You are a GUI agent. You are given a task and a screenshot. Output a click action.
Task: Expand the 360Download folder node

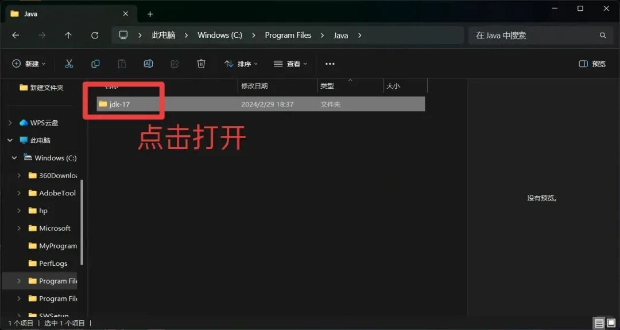[19, 175]
